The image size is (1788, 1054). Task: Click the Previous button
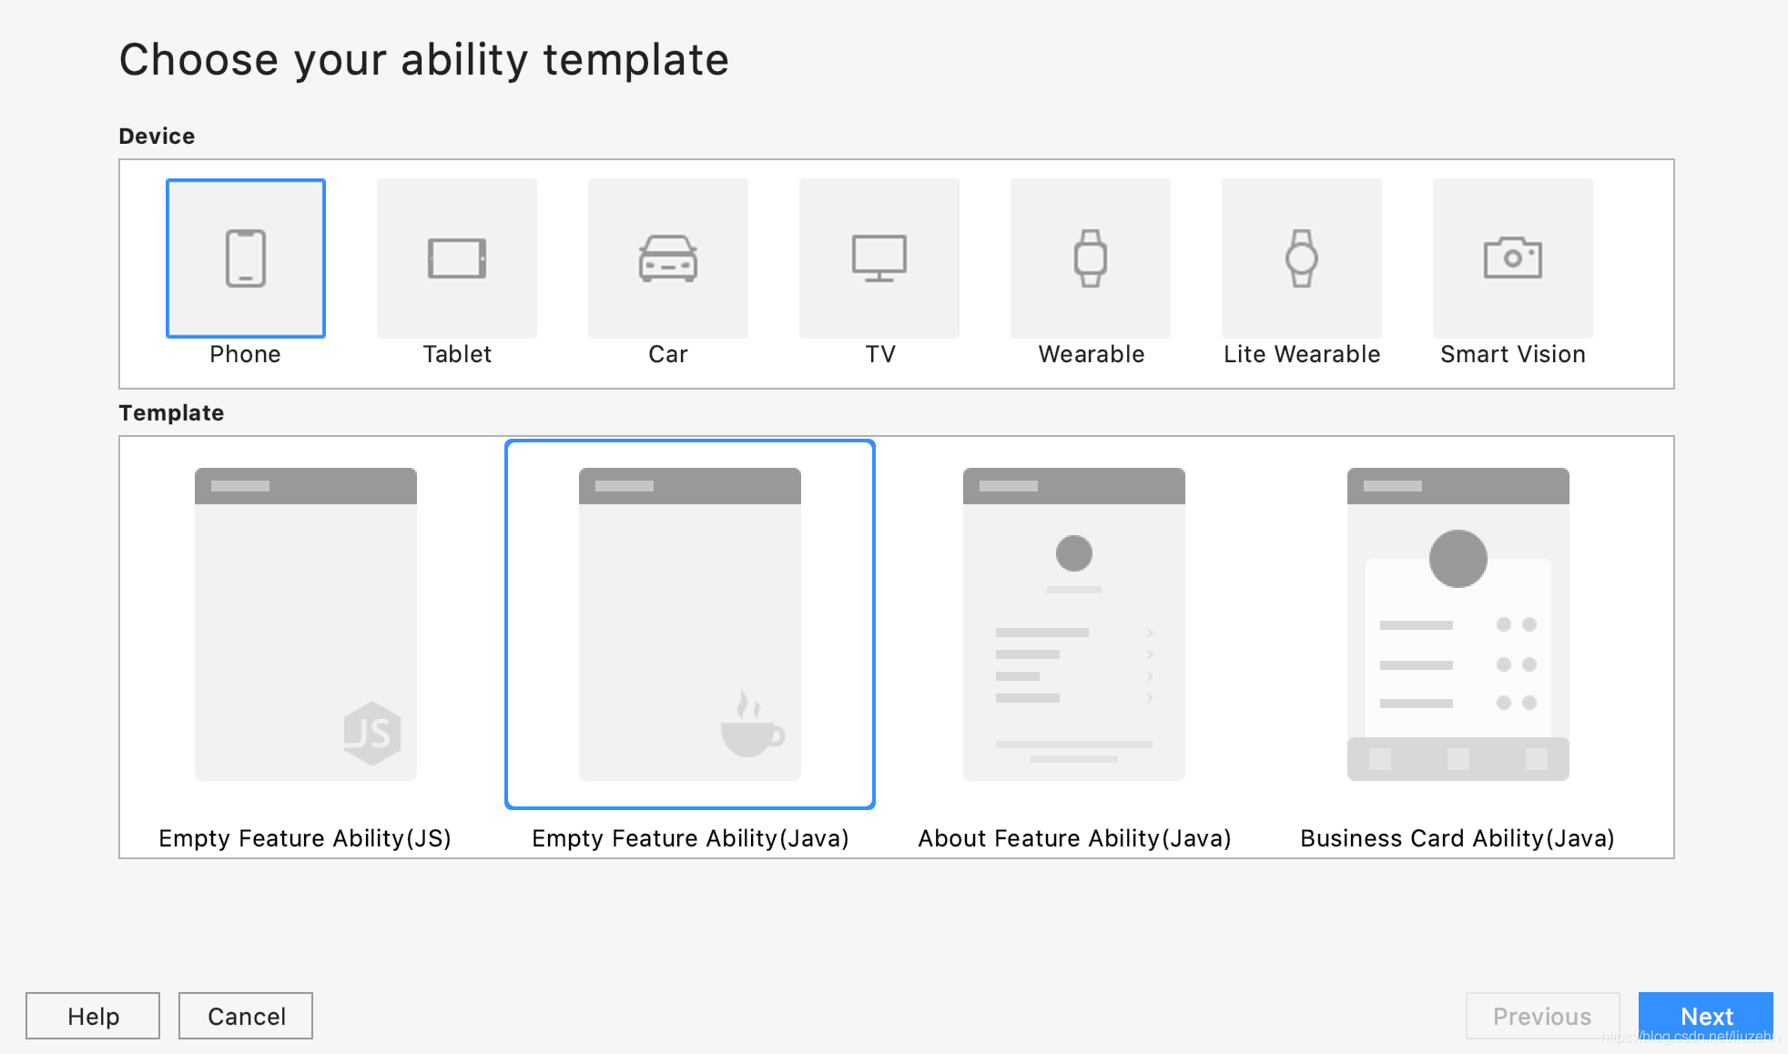coord(1542,1016)
